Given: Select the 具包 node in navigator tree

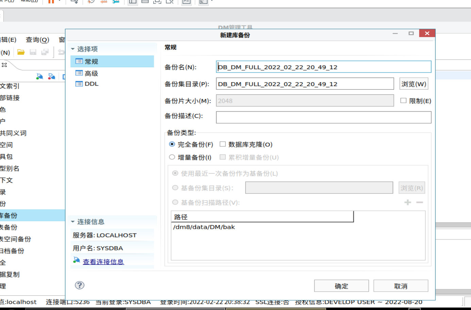Looking at the screenshot, I should pos(6,157).
